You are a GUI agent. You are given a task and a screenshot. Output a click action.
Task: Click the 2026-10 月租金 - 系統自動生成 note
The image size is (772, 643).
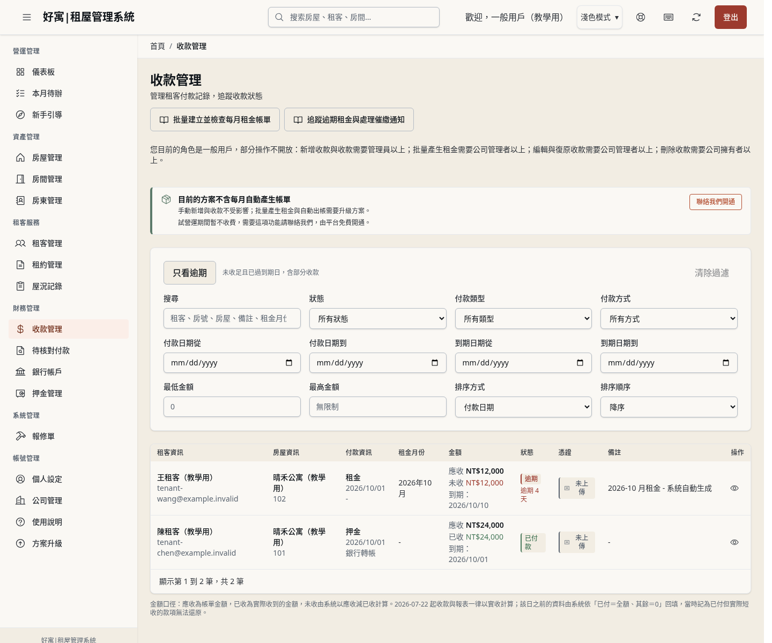[660, 488]
